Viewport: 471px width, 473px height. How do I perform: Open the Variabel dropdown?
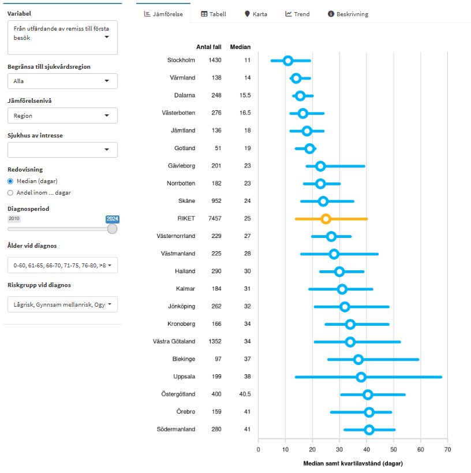[x=62, y=38]
